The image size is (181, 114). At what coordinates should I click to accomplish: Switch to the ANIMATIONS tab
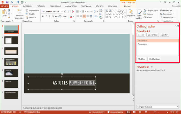[71, 6]
